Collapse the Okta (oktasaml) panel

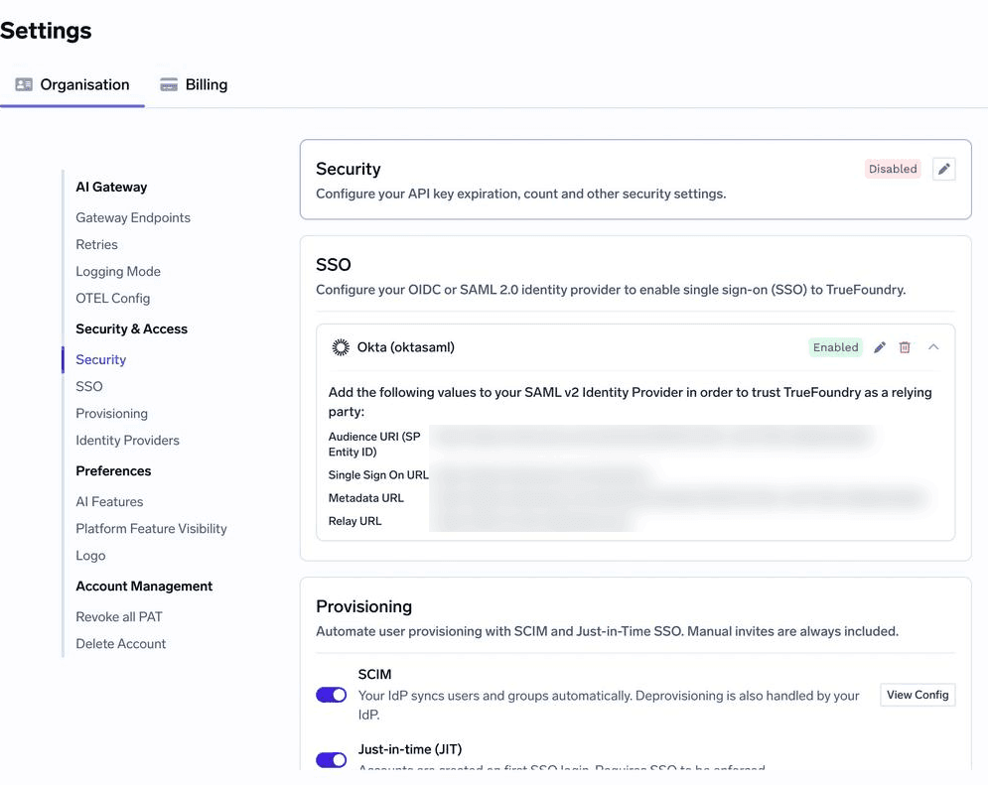pos(933,347)
